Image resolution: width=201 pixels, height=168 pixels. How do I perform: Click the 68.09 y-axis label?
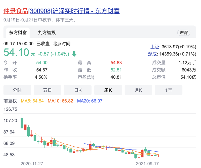point(9,143)
